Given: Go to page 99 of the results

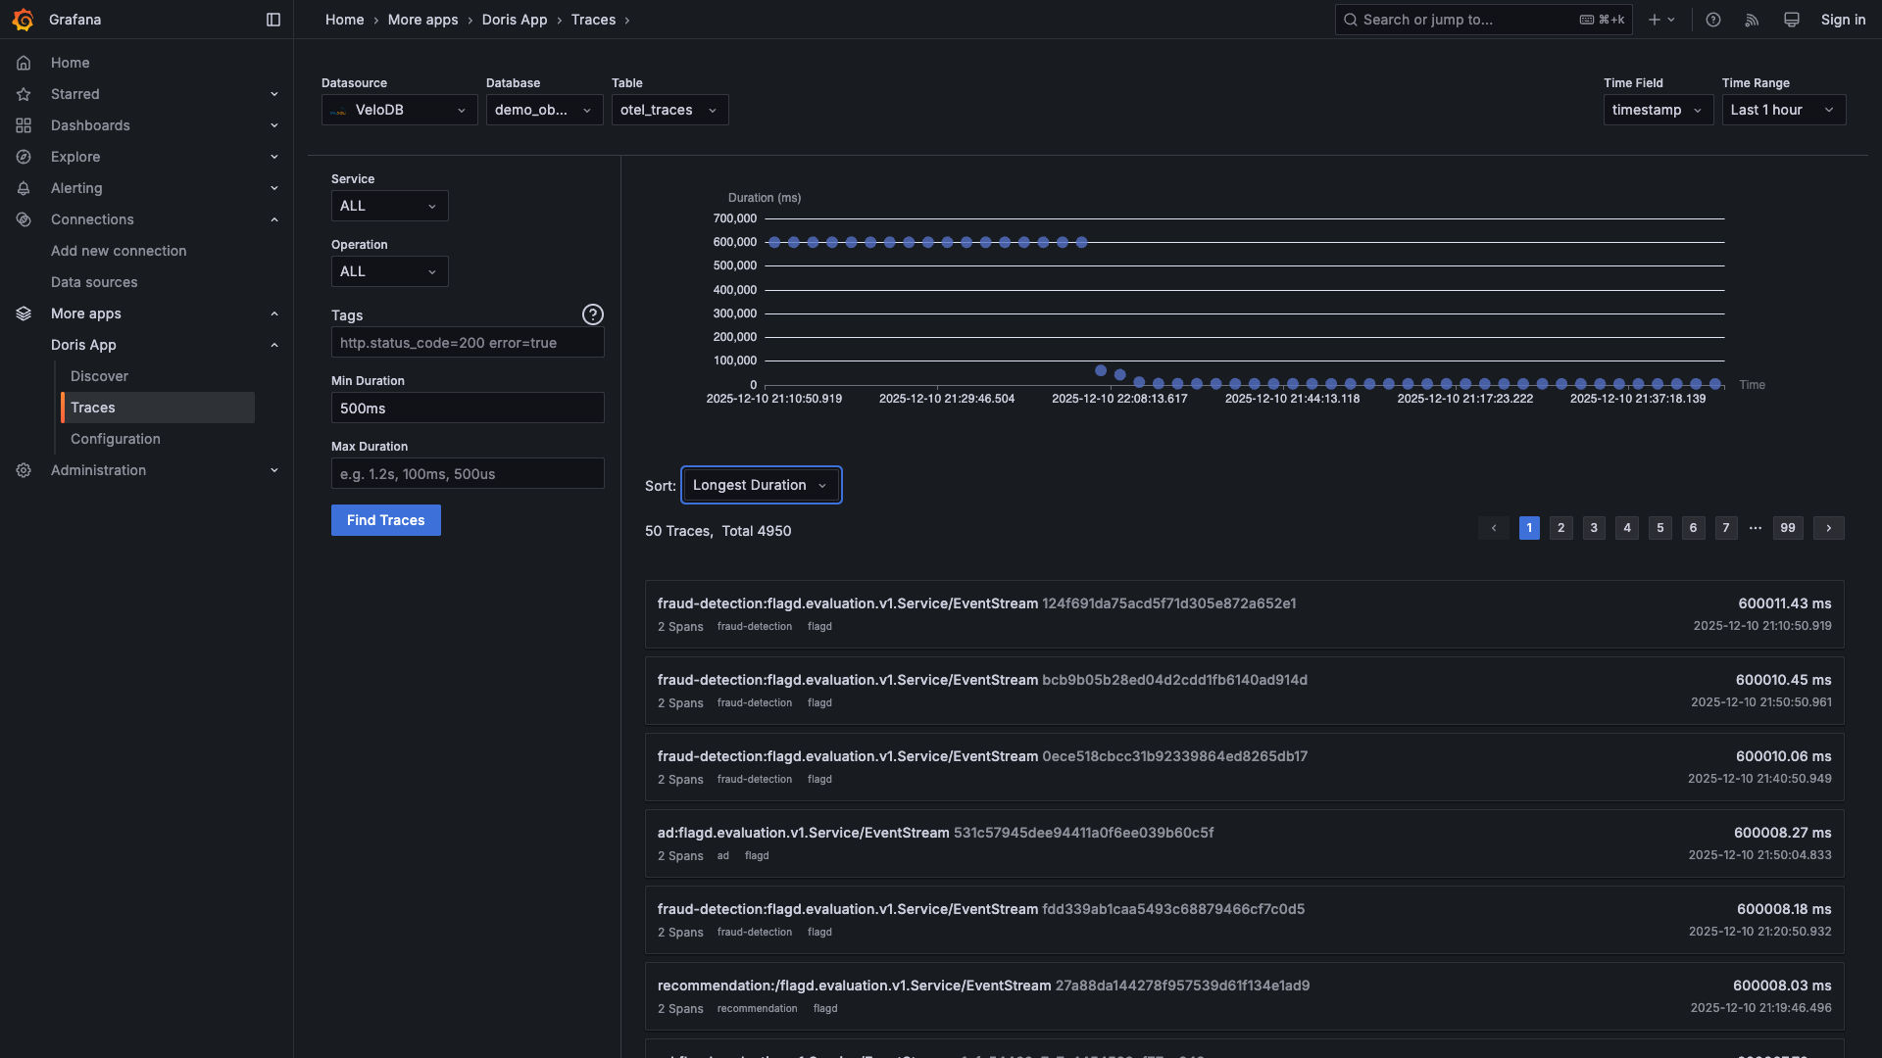Looking at the screenshot, I should click(x=1787, y=528).
